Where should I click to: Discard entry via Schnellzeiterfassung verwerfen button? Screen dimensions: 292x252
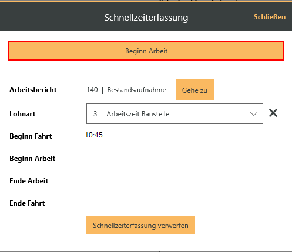click(x=140, y=225)
